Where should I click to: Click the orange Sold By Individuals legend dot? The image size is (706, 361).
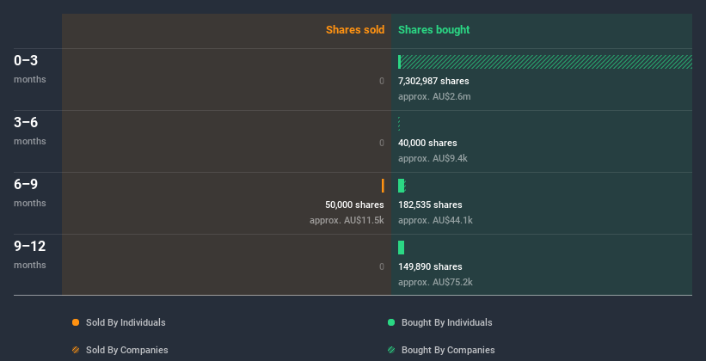[76, 322]
